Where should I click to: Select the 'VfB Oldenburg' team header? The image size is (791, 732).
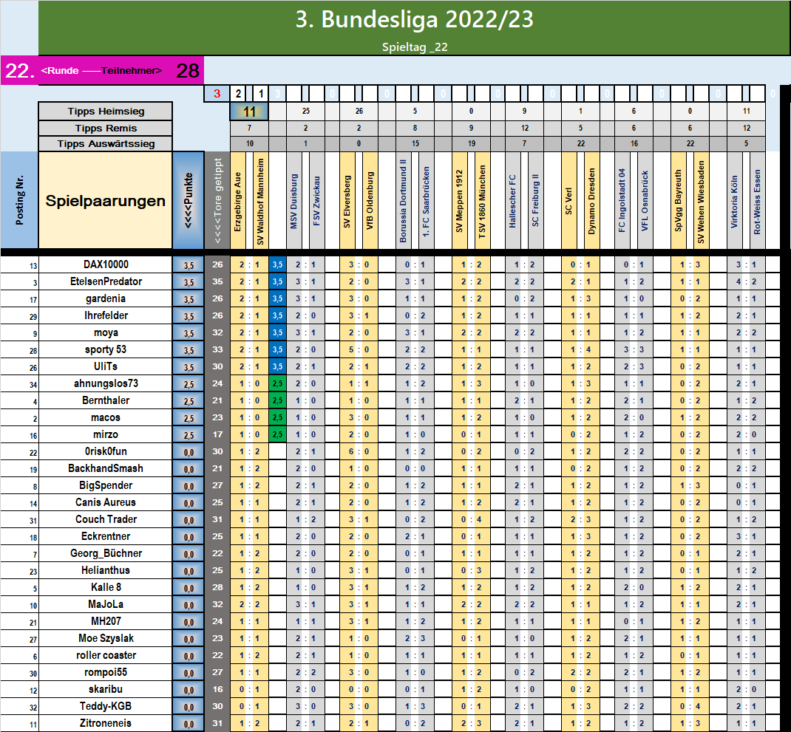pyautogui.click(x=370, y=201)
